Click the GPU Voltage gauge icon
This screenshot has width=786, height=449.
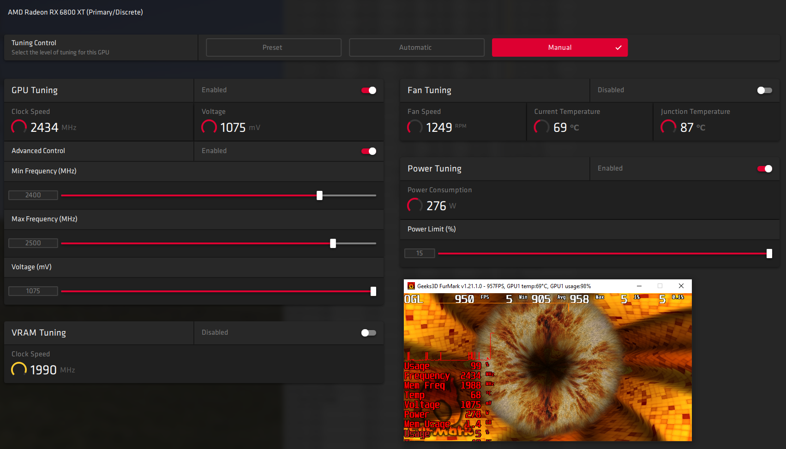click(209, 127)
